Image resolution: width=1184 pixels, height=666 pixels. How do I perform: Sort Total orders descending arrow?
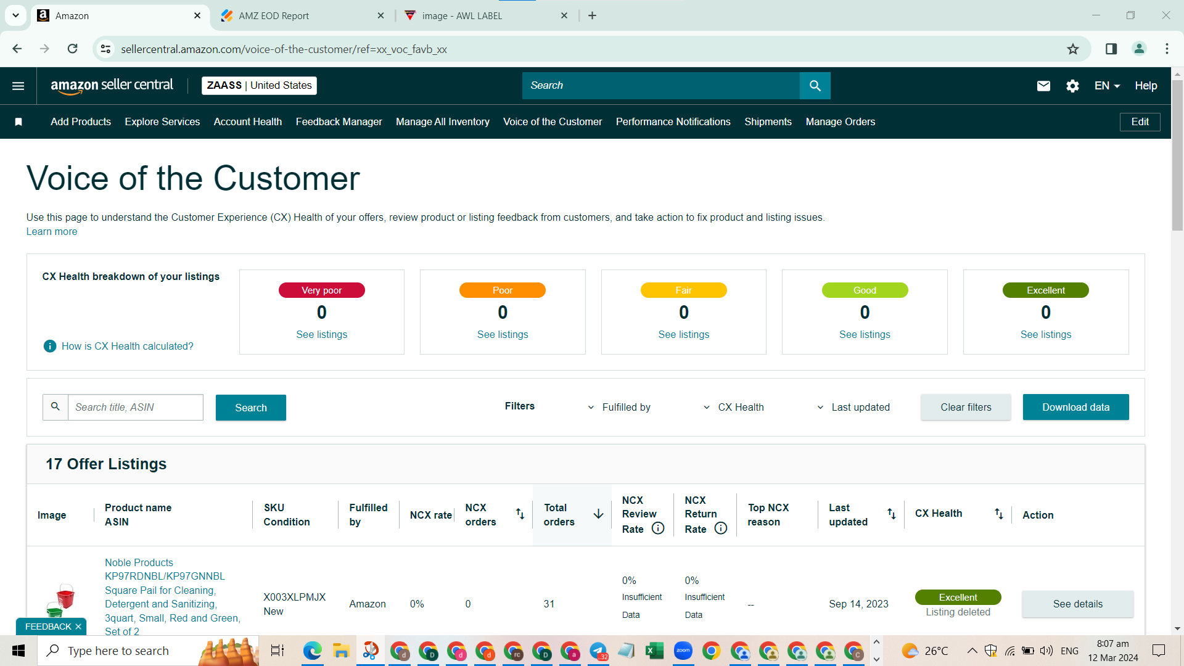click(598, 514)
